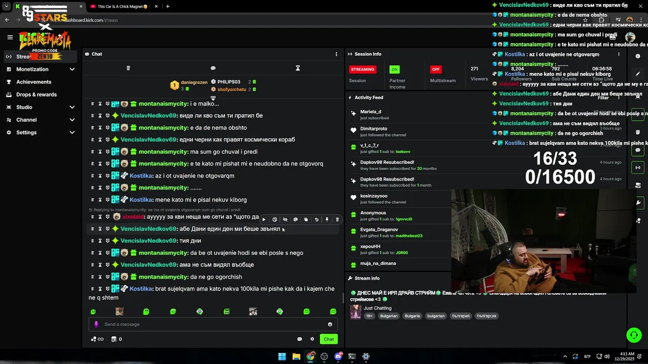Click the purple microphone icon in the message box
The width and height of the screenshot is (648, 364).
click(x=96, y=324)
